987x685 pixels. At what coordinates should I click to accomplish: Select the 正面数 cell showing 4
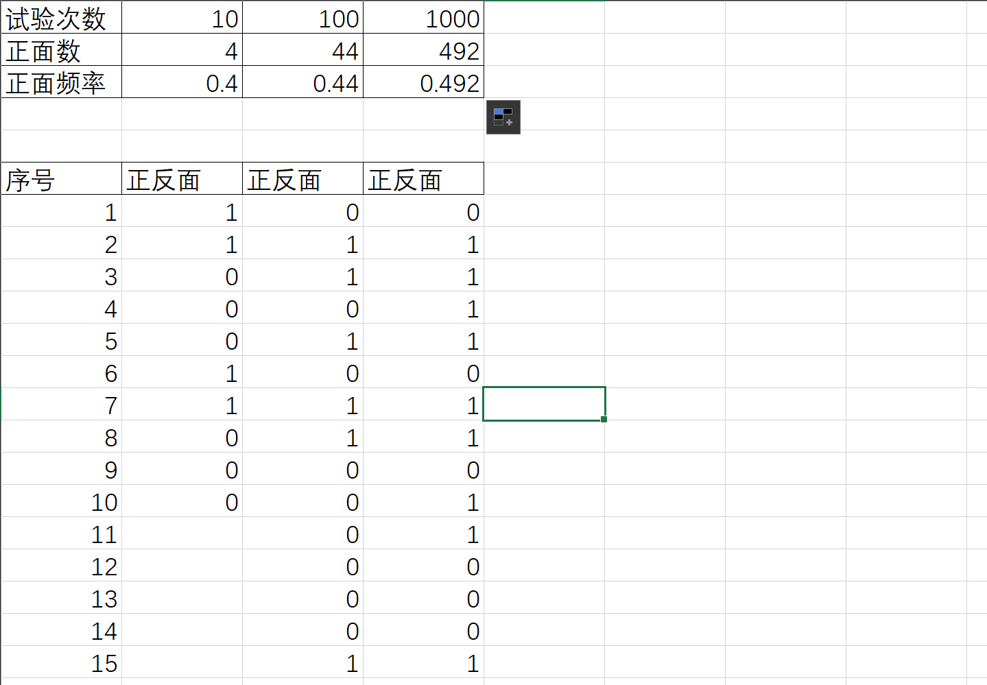tap(182, 49)
